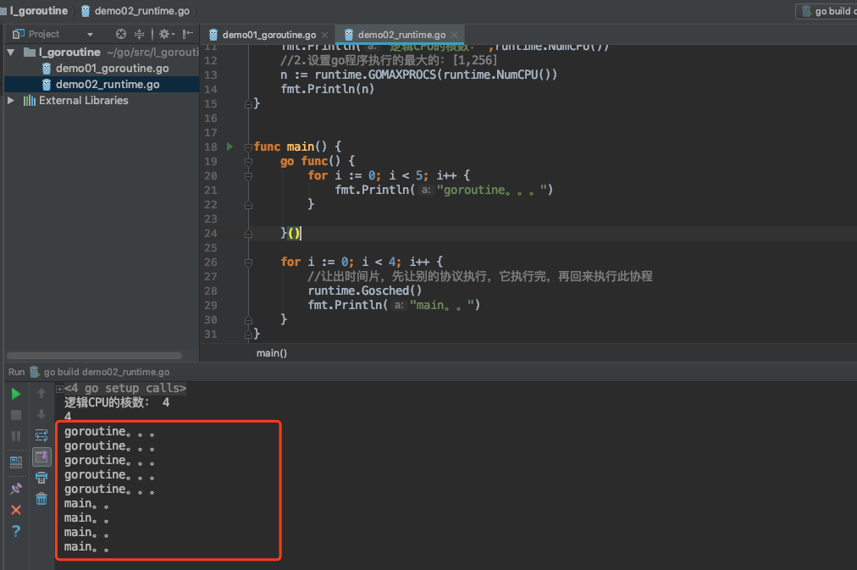
Task: Expand the External Libraries tree node
Action: [x=11, y=100]
